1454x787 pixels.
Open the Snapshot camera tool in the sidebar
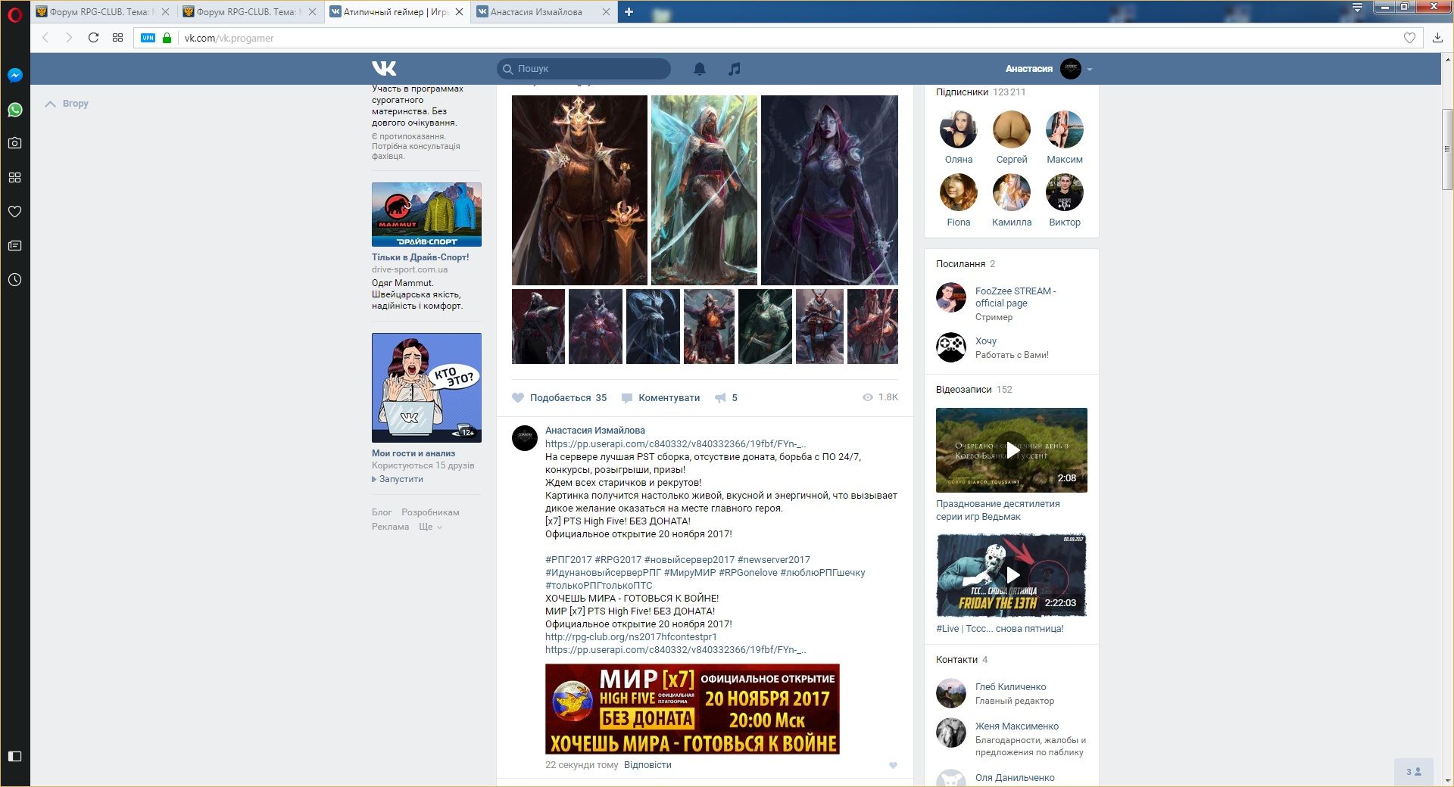[x=14, y=143]
